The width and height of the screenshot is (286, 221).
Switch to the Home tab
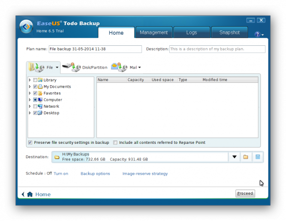coord(116,32)
